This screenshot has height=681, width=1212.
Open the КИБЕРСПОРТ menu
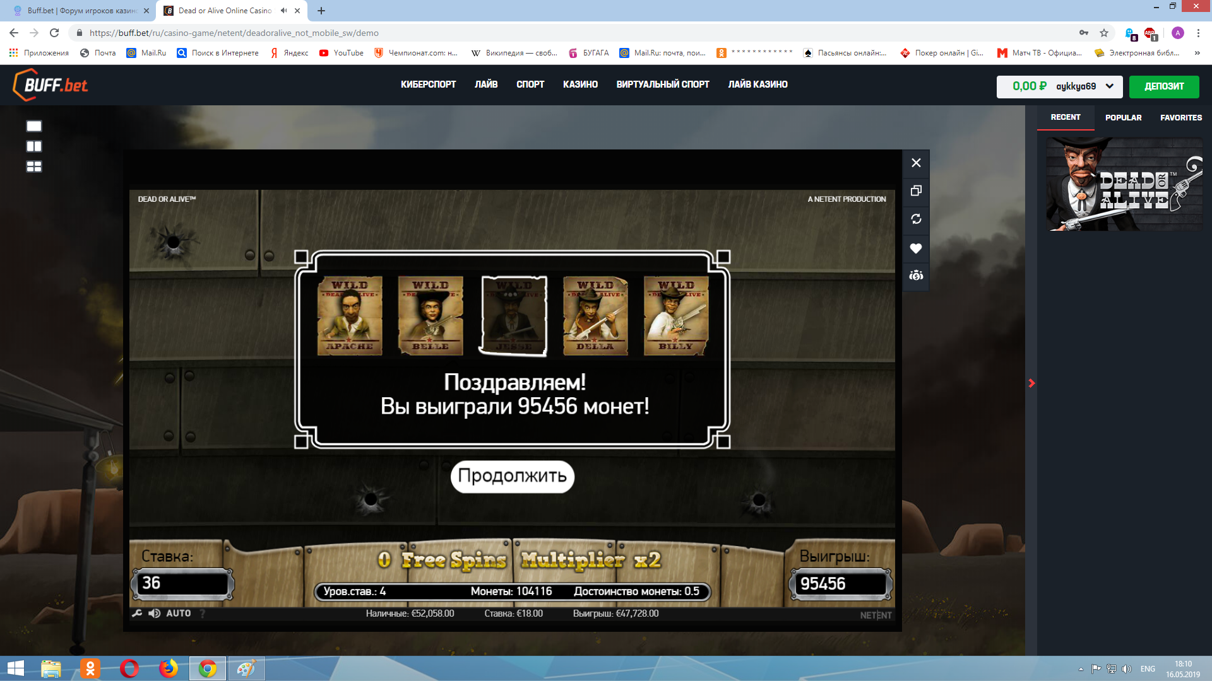coord(428,84)
